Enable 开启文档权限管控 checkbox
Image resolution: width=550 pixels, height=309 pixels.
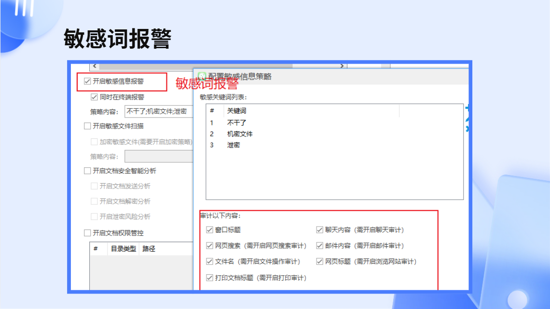87,233
